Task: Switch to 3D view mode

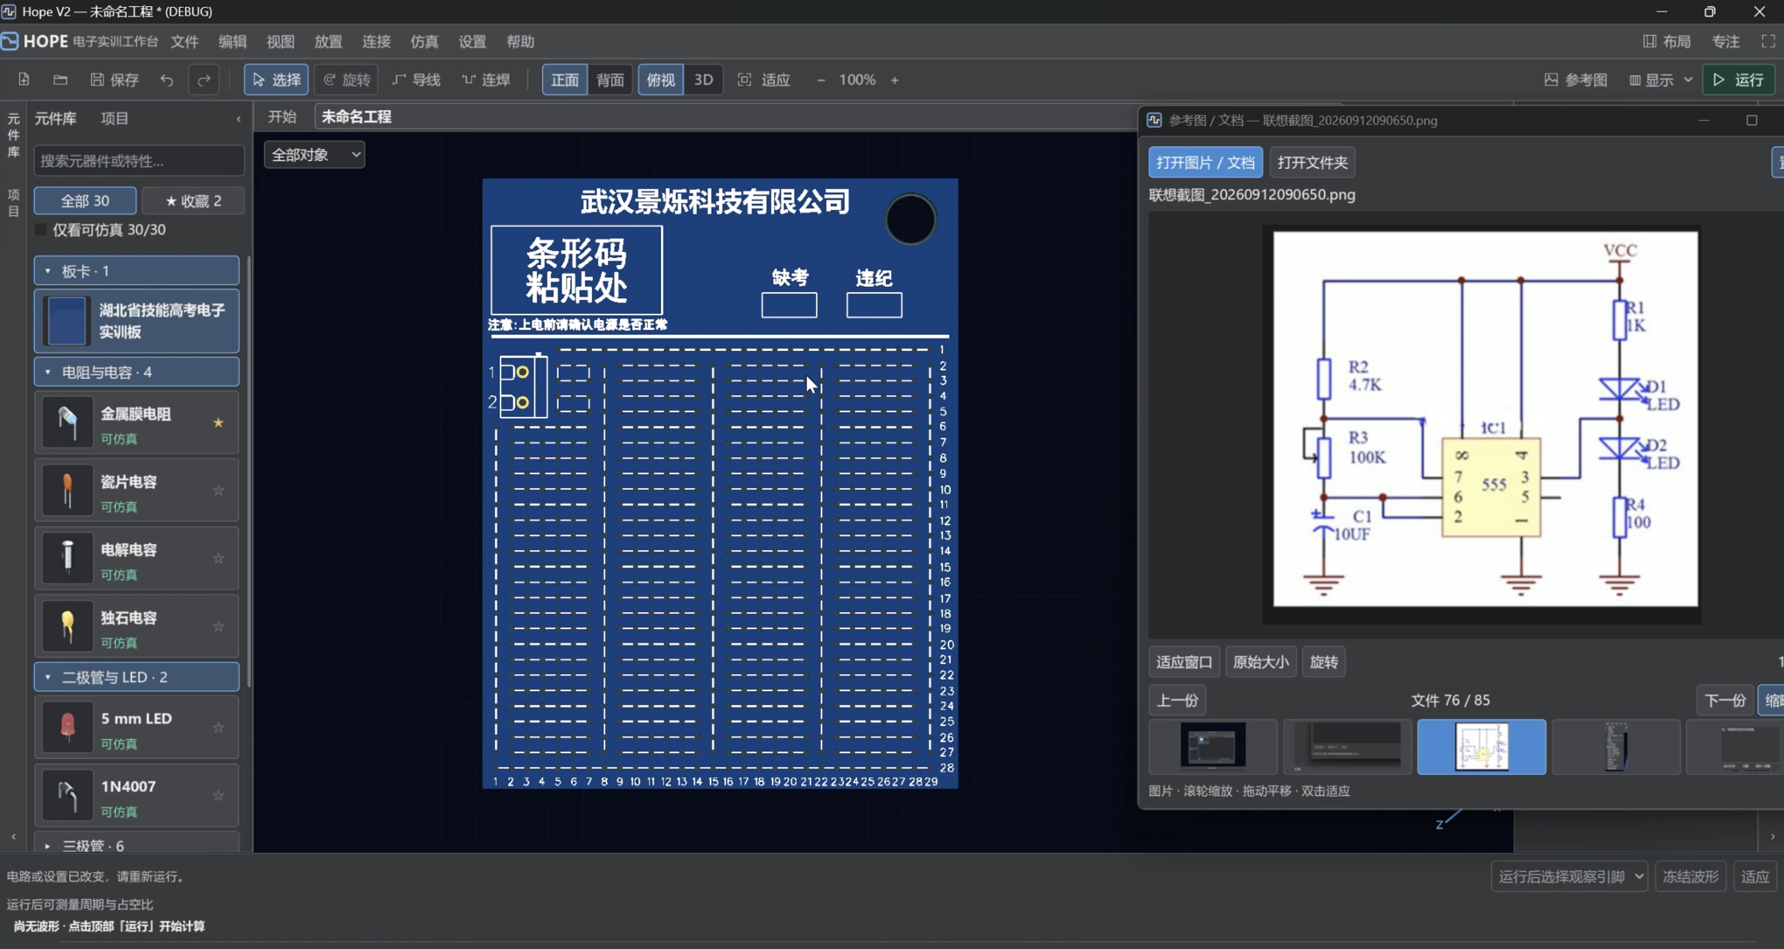Action: click(x=704, y=79)
